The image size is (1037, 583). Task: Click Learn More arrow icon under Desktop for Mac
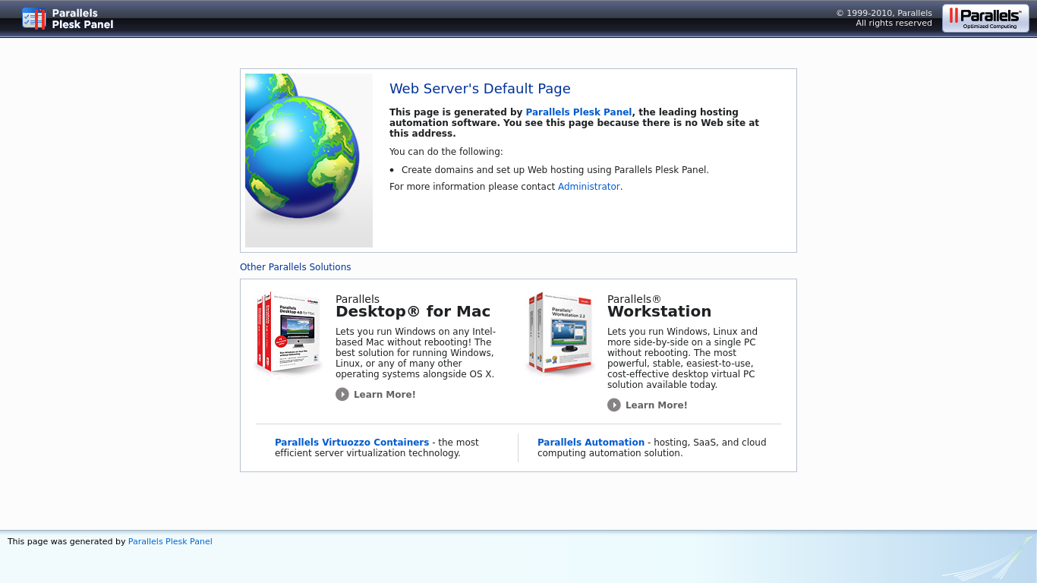[x=342, y=394]
